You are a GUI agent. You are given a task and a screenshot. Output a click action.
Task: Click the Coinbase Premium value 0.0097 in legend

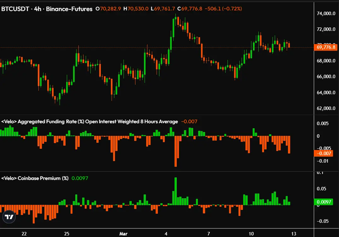pyautogui.click(x=80, y=178)
